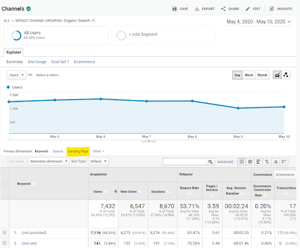
Task: Open the eCommerce conversions dropdown
Action: [x=285, y=175]
